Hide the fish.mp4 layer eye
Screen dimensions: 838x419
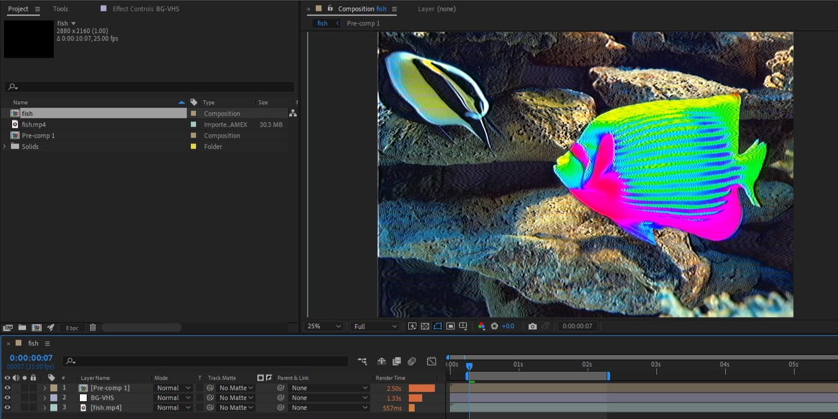tap(8, 407)
